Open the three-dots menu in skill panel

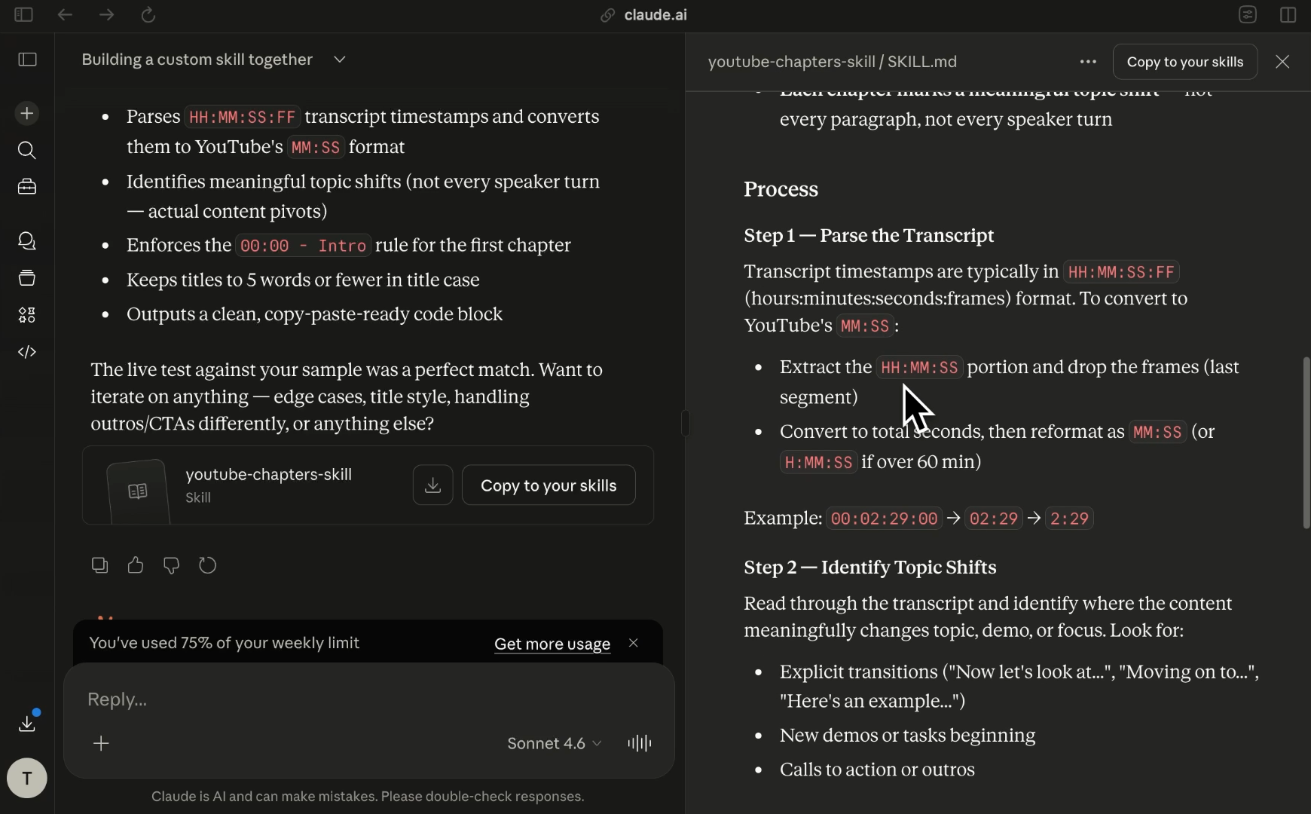click(x=1088, y=62)
